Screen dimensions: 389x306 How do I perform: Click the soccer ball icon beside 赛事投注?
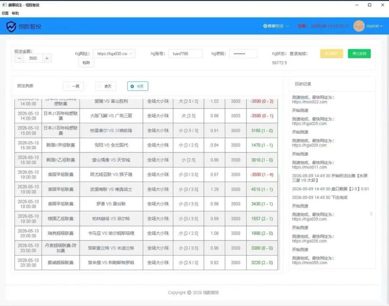coord(265,26)
